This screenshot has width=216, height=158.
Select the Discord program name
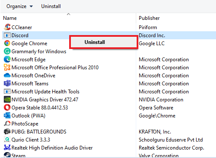pos(20,35)
